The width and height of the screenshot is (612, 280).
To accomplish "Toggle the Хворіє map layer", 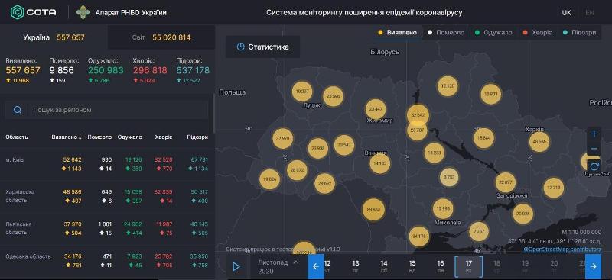I will (538, 33).
